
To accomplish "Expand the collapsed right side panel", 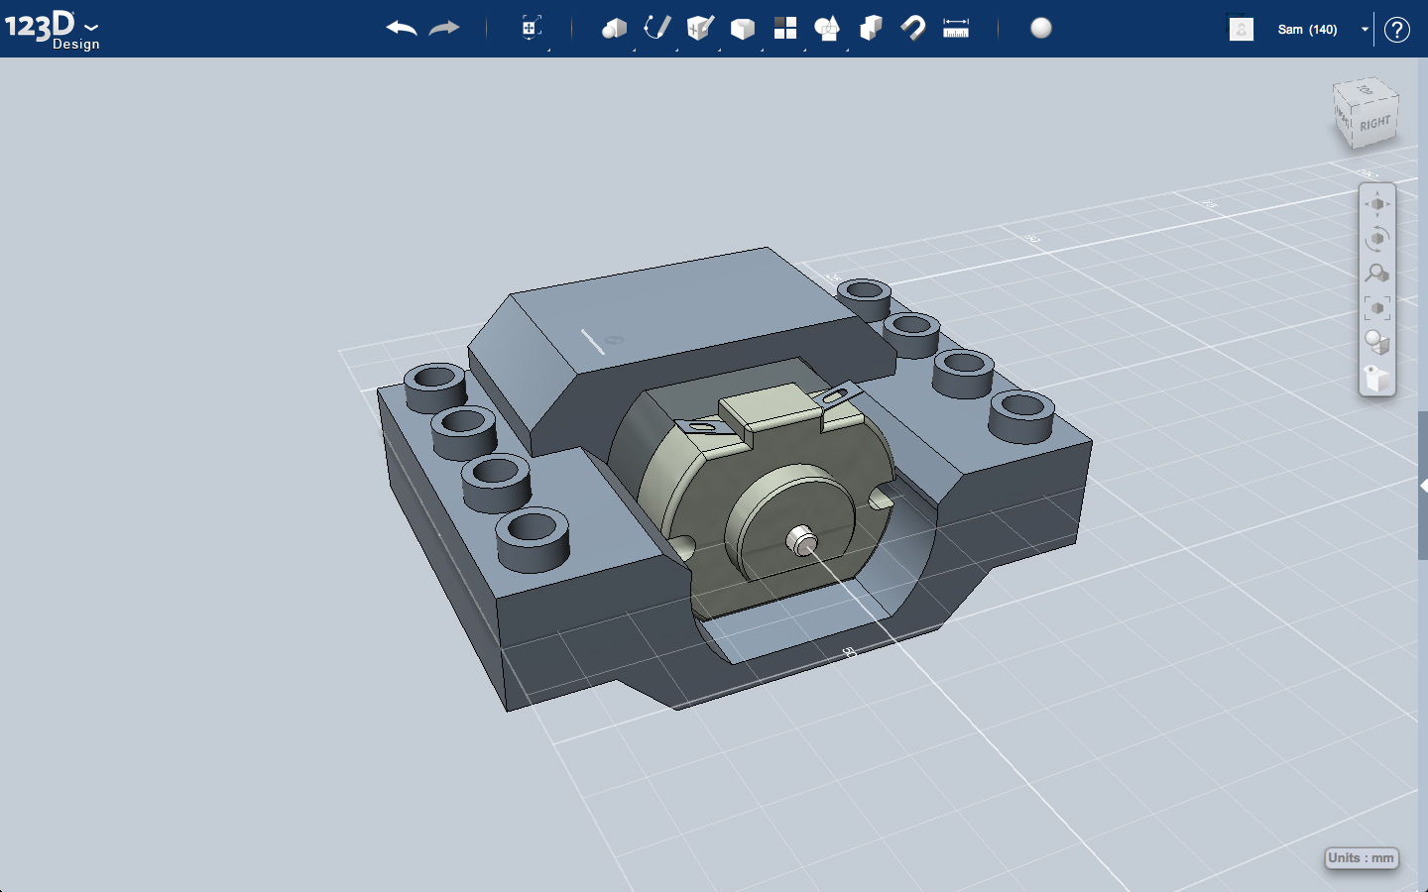I will (1423, 486).
